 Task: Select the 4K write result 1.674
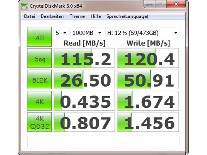(148, 101)
